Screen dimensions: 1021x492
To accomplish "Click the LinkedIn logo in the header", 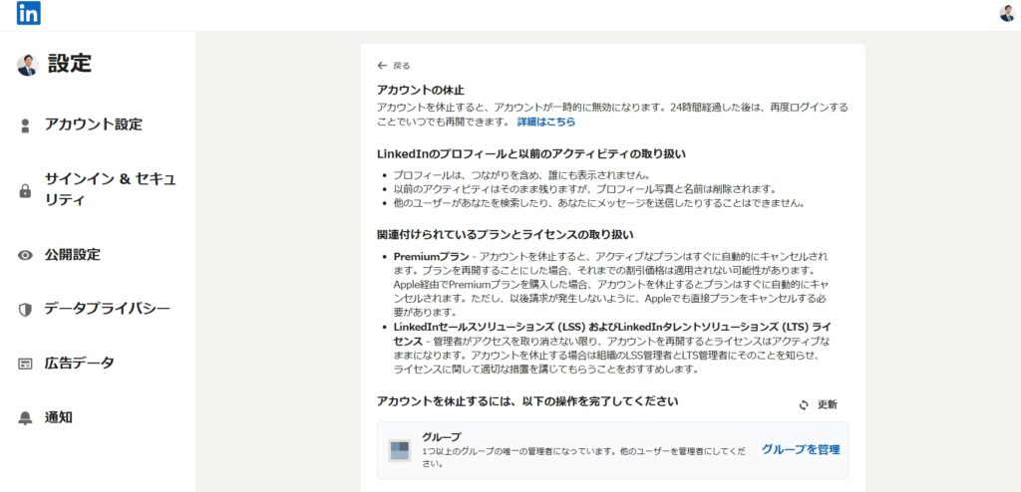I will tap(29, 13).
